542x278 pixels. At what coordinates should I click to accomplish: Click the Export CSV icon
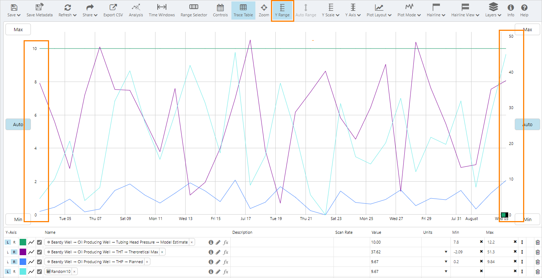[x=113, y=11]
